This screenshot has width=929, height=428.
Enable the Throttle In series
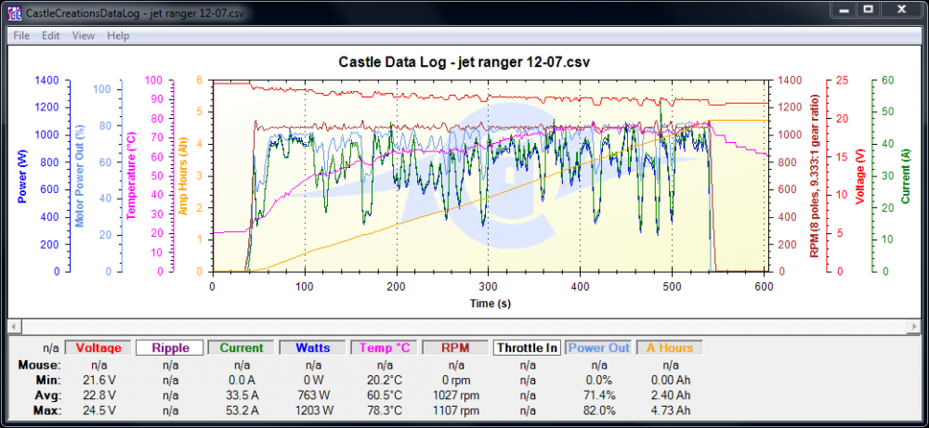[525, 348]
